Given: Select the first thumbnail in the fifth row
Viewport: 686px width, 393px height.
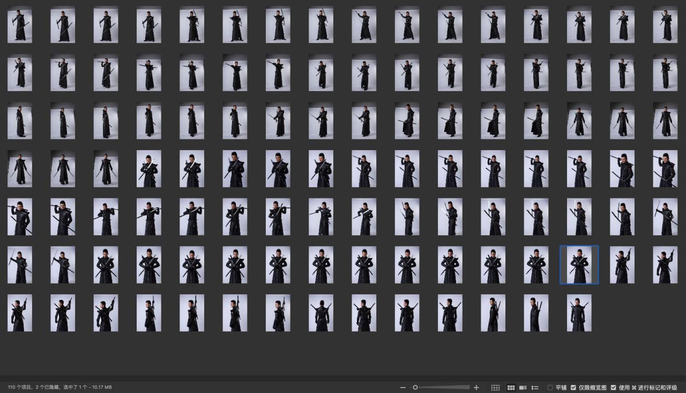Looking at the screenshot, I should tap(20, 217).
